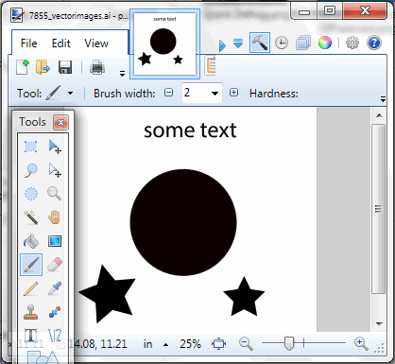Image resolution: width=395 pixels, height=364 pixels.
Task: Open the Brush width value dropdown
Action: 215,94
